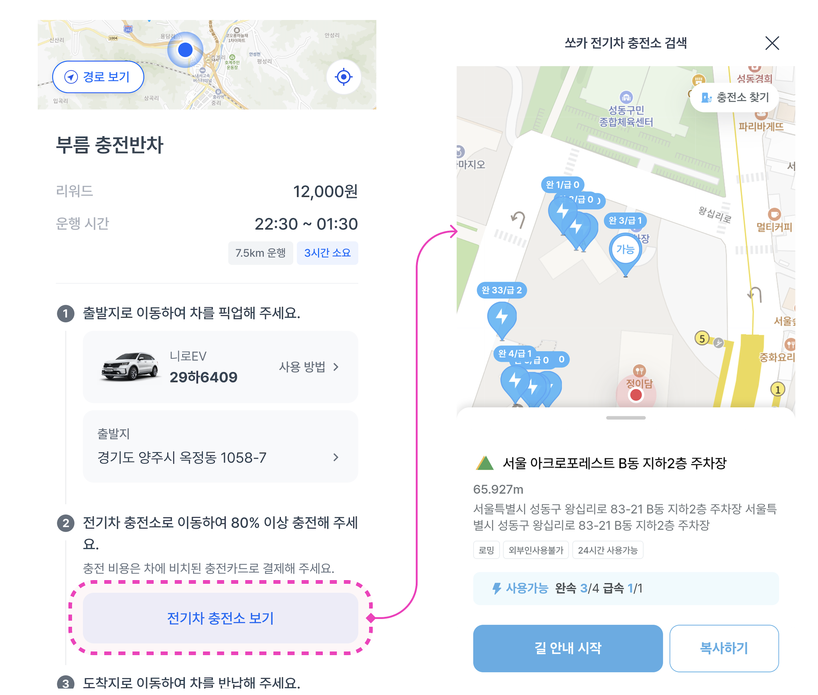Tap the 사용가능 charger availability bar
818x695 pixels.
626,588
